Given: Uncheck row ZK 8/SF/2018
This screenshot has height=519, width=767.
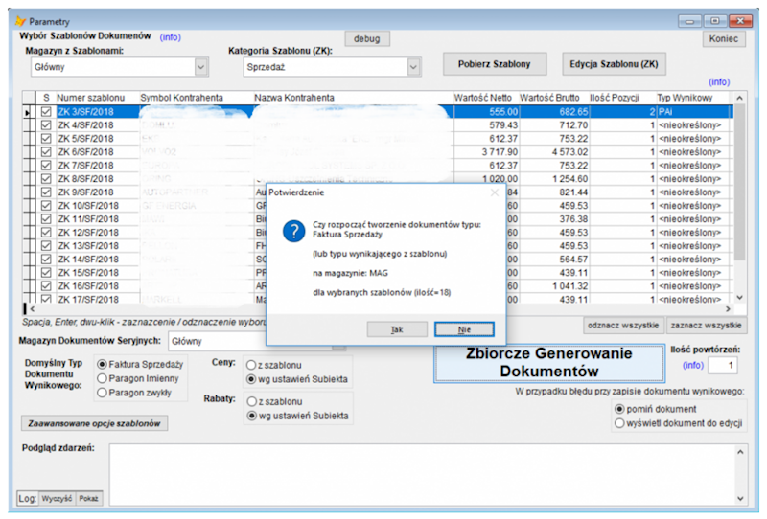Looking at the screenshot, I should pyautogui.click(x=46, y=179).
